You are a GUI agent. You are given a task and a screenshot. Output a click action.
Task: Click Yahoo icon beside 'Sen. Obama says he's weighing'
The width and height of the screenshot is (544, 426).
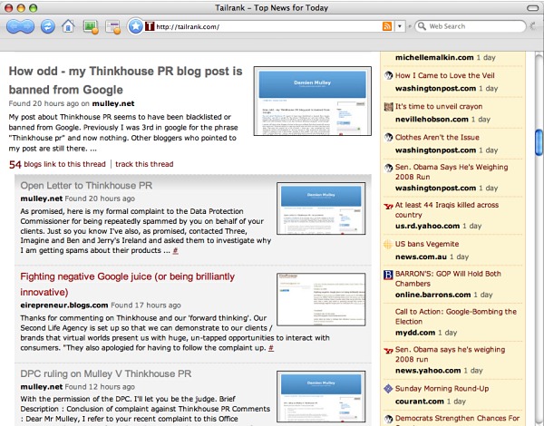tap(388, 351)
